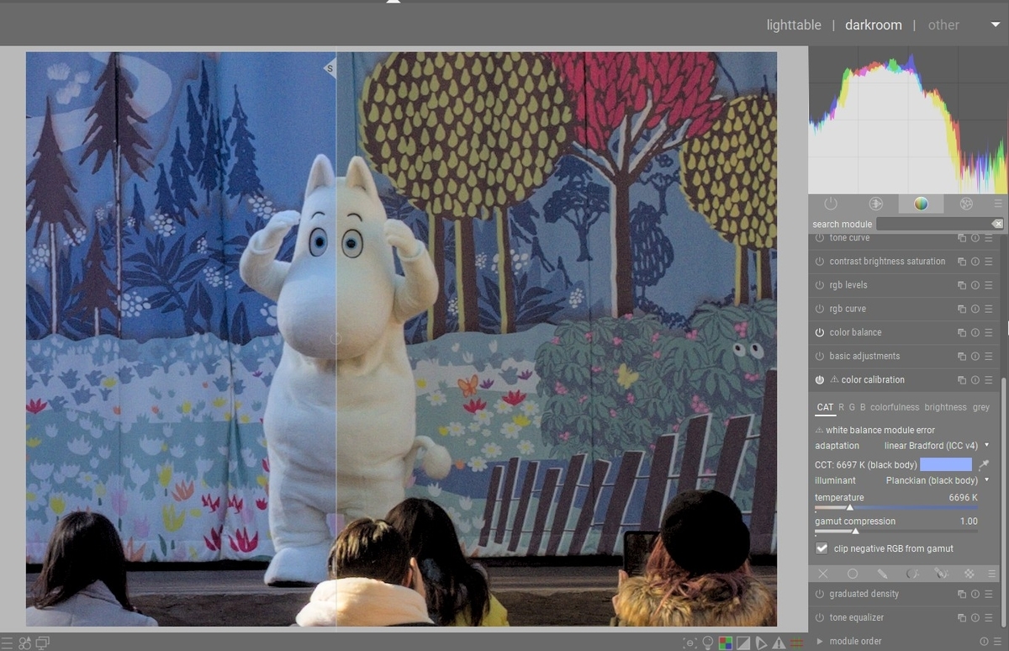Open tone equalizer presets menu
1009x651 pixels.
click(x=989, y=617)
